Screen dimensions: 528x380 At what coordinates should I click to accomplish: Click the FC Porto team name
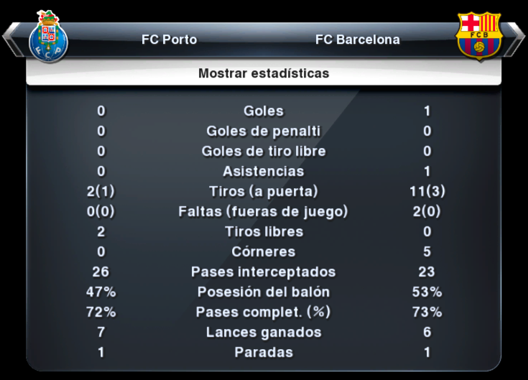tap(169, 40)
